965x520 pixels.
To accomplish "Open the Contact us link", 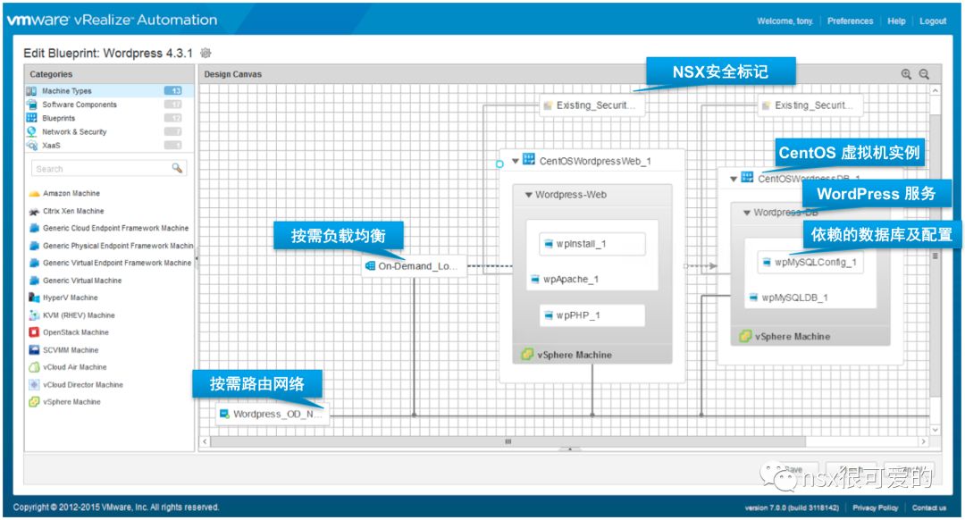I will point(929,507).
